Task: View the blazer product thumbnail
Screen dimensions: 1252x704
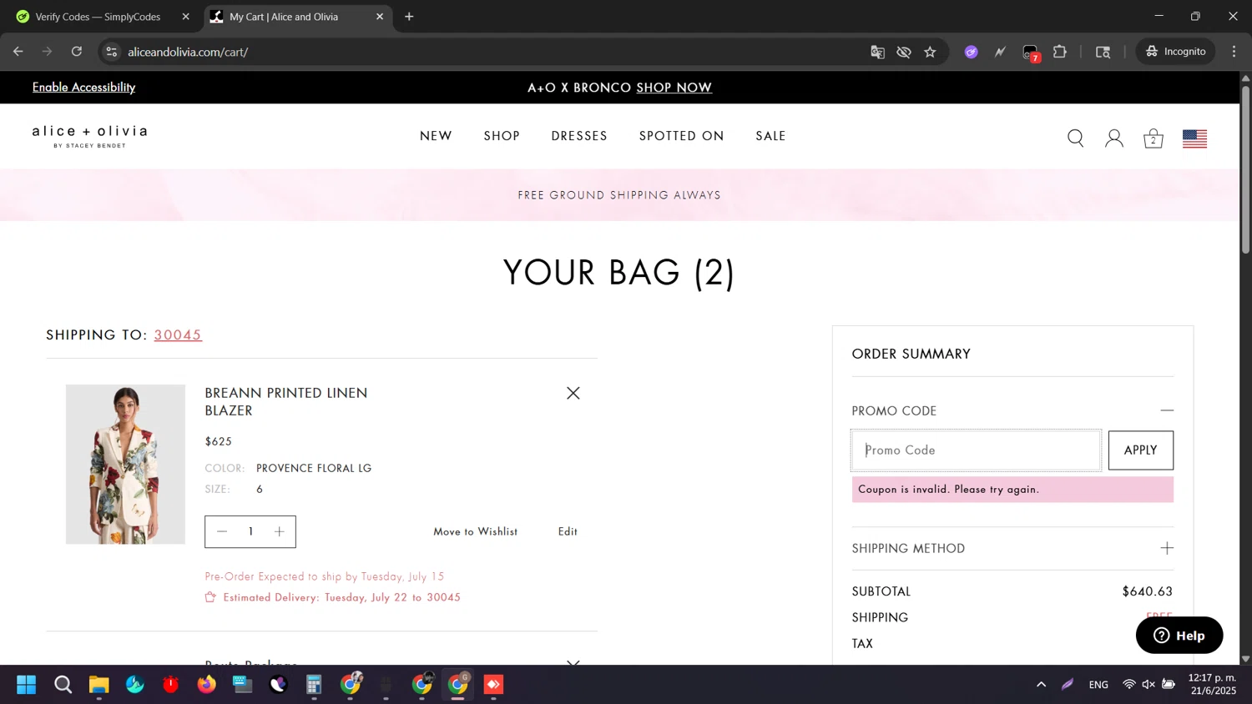Action: [x=125, y=465]
